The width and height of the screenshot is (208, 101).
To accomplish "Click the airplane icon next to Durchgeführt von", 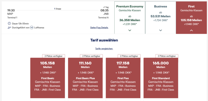I will pos(9,28).
